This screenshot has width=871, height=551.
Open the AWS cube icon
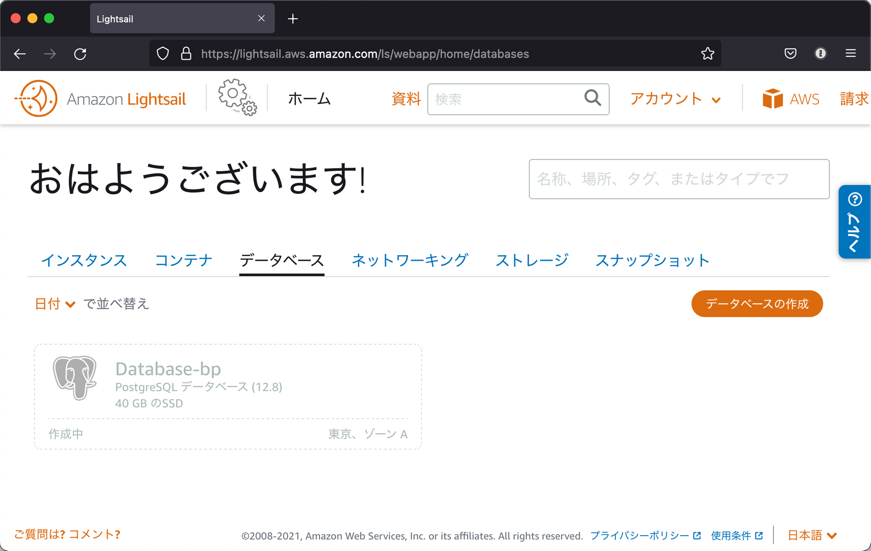coord(773,99)
